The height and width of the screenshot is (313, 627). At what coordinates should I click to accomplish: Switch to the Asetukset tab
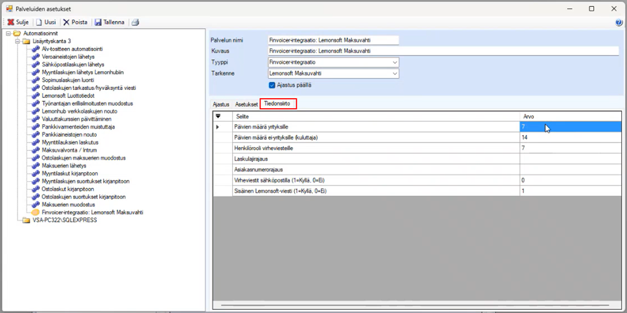tap(246, 104)
